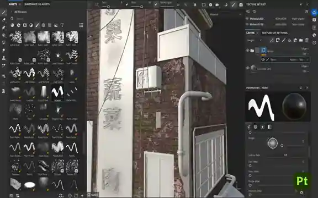318x198 pixels.
Task: Switch to Substance 3D Assets tab
Action: click(x=37, y=4)
